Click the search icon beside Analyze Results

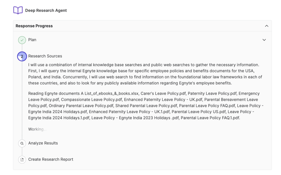click(22, 143)
